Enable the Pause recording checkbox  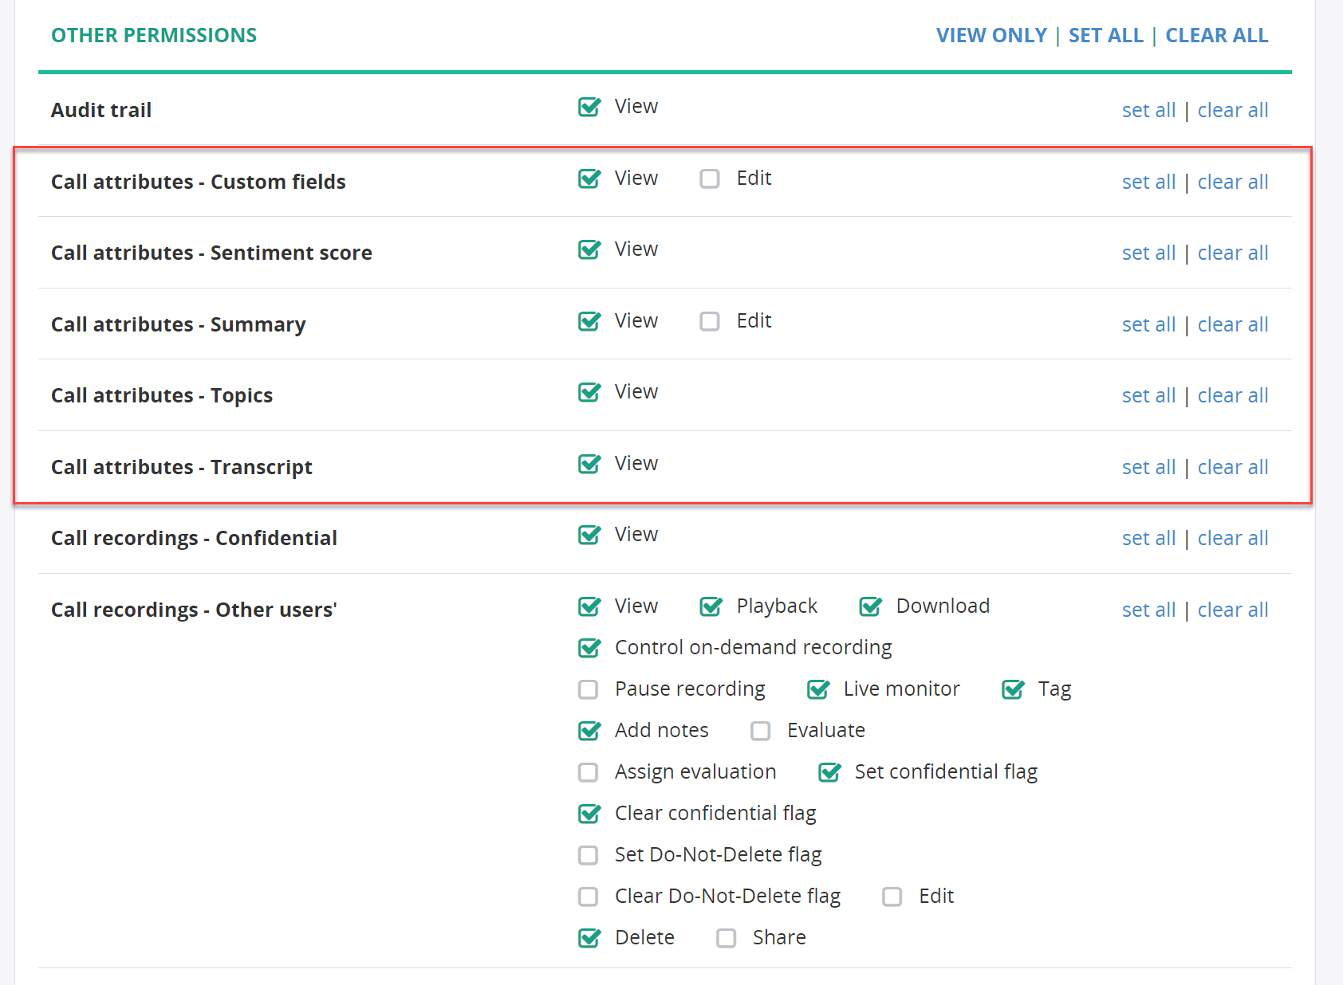[x=588, y=689]
